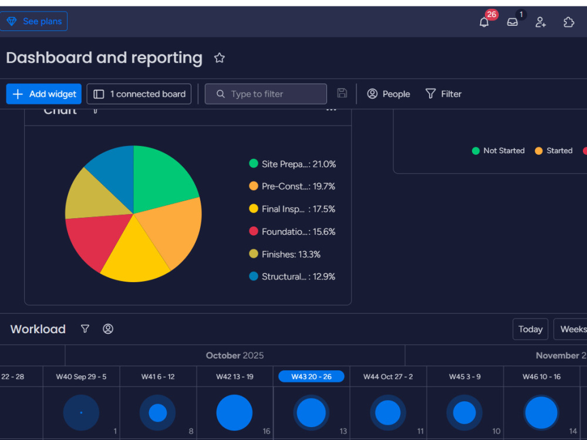Select current week W43 20 - 26
Image resolution: width=587 pixels, height=440 pixels.
[312, 377]
